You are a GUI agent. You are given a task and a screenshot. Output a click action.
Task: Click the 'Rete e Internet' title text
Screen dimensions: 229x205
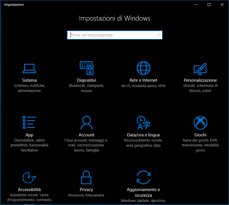click(144, 80)
